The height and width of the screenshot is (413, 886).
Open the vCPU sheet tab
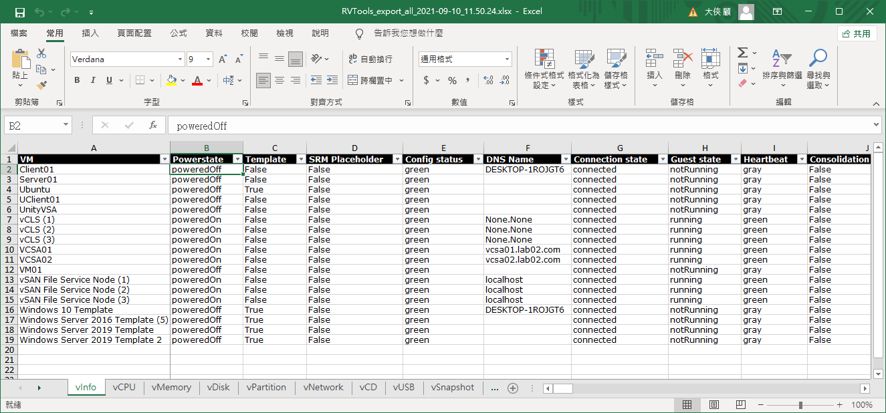(124, 388)
